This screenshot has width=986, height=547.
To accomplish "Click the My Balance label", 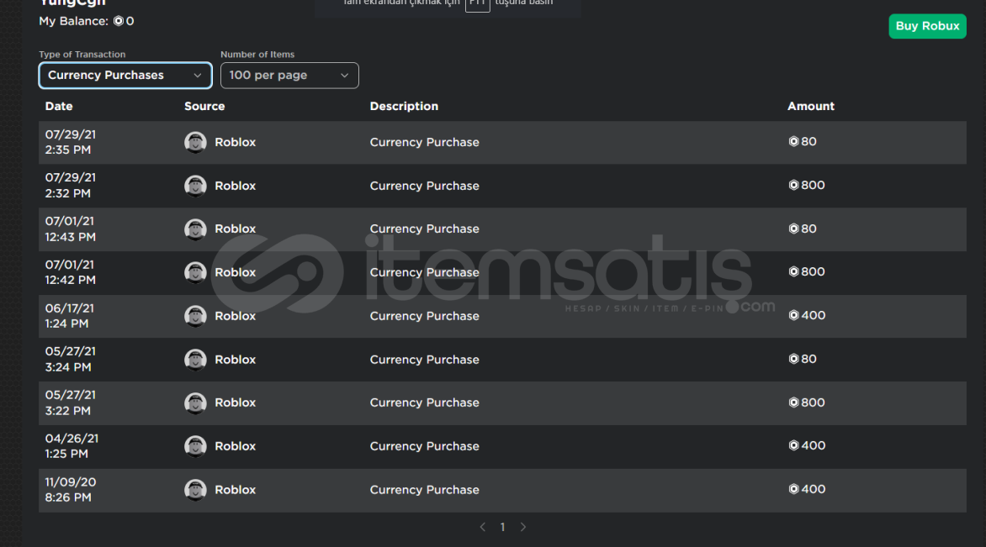I will coord(73,21).
